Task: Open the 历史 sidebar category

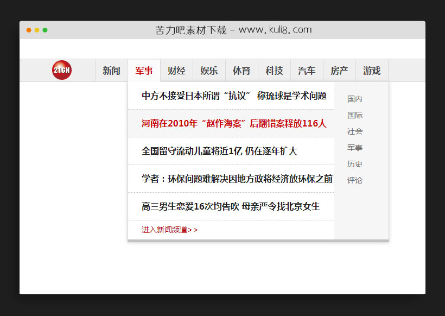Action: click(x=354, y=164)
